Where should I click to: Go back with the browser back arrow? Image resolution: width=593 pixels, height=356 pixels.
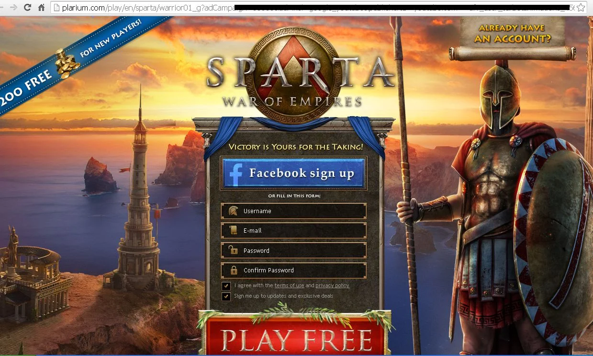(2, 7)
